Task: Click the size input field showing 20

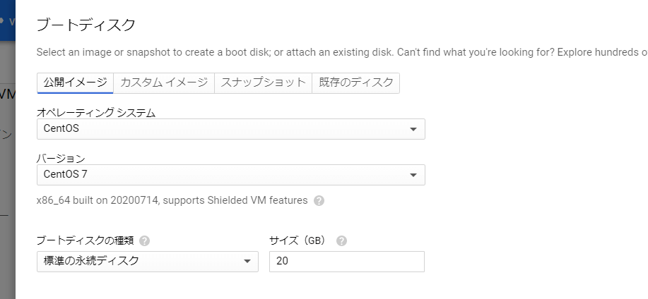Action: click(x=346, y=262)
